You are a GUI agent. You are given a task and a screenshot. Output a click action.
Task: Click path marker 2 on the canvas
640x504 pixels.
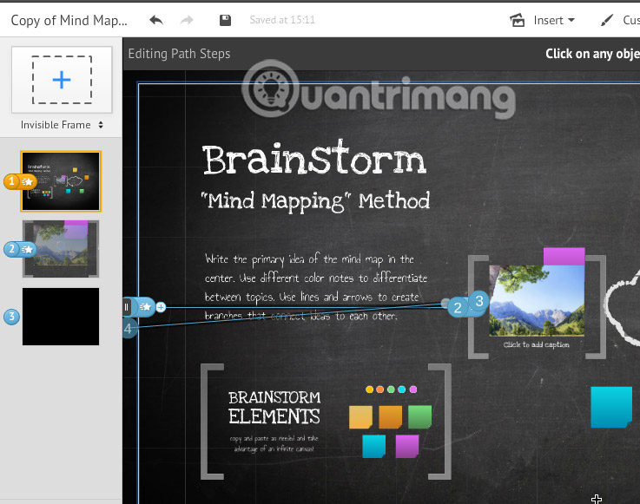coord(458,307)
